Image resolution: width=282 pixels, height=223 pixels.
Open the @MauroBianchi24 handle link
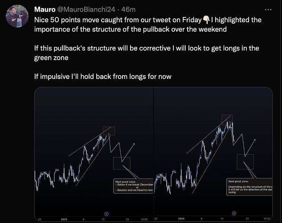tap(86, 9)
